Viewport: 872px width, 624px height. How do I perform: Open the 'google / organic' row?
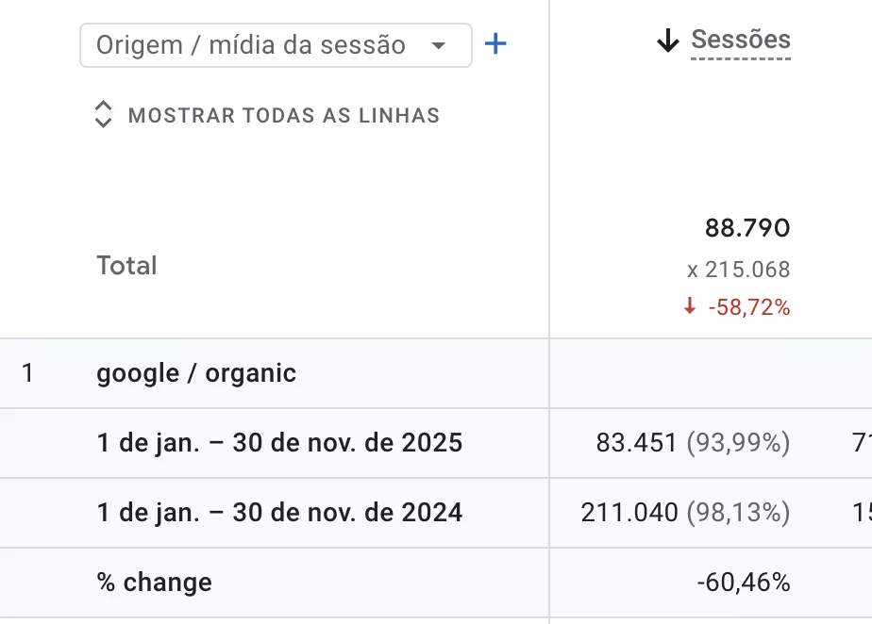tap(196, 373)
